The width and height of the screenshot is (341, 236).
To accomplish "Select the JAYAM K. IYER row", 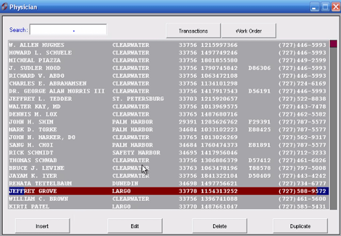I will tap(169, 176).
